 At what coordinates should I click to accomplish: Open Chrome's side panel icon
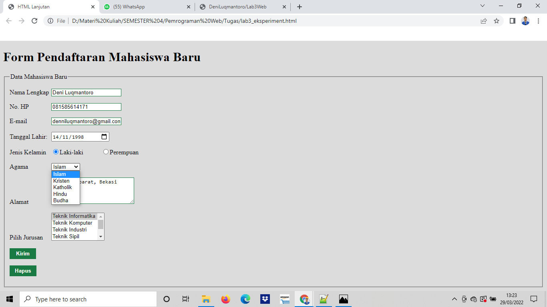point(512,21)
